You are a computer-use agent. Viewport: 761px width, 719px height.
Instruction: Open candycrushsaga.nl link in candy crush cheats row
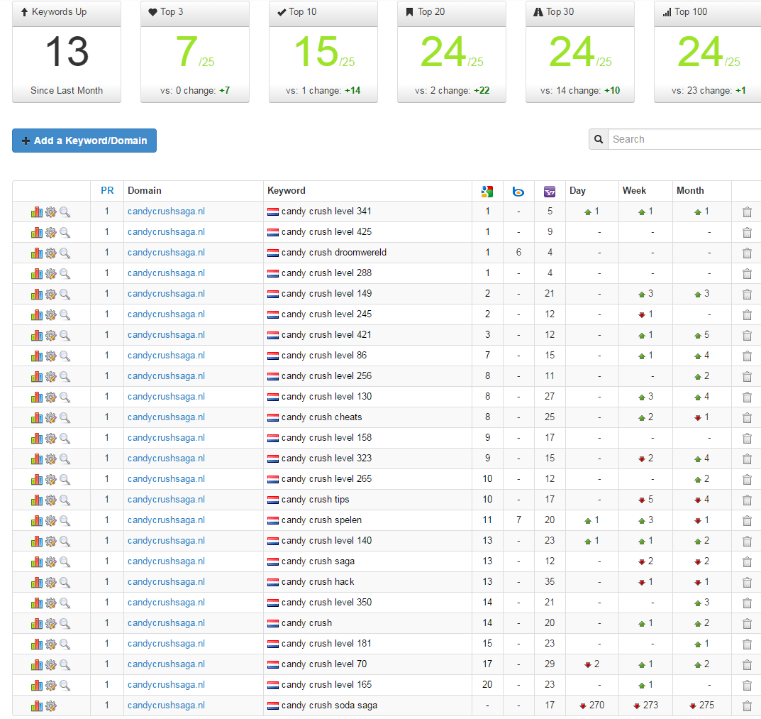click(x=166, y=417)
